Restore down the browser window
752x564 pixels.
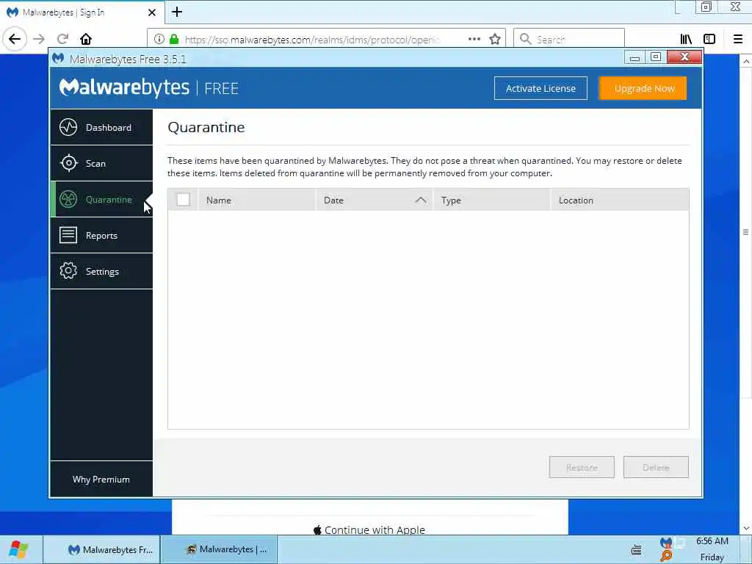click(706, 7)
